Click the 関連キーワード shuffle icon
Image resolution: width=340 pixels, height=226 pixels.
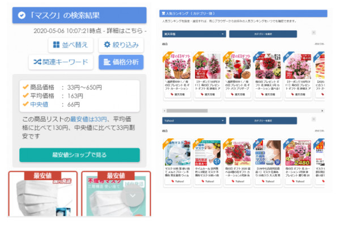[37, 62]
